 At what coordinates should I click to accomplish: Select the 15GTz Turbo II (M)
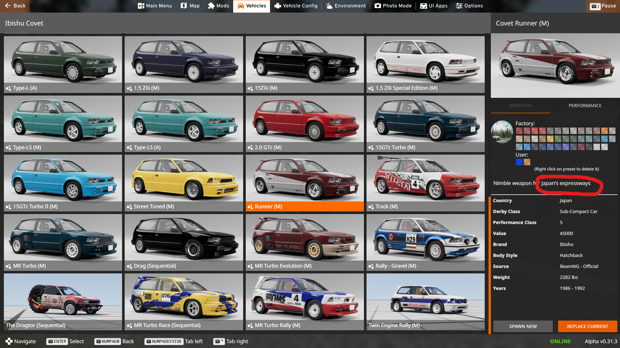pos(63,183)
